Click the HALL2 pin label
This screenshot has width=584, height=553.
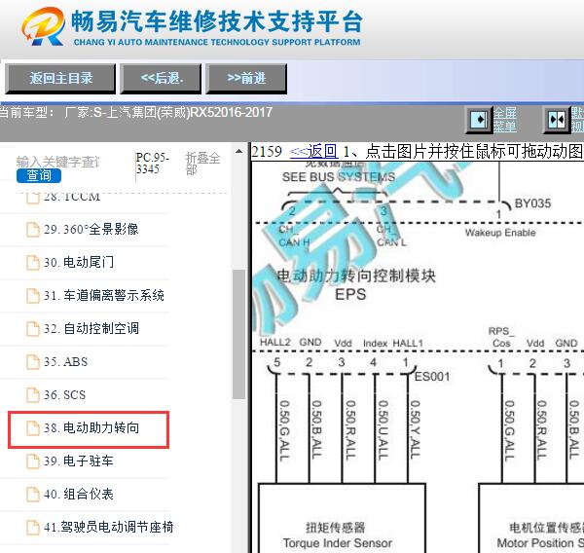(x=274, y=342)
